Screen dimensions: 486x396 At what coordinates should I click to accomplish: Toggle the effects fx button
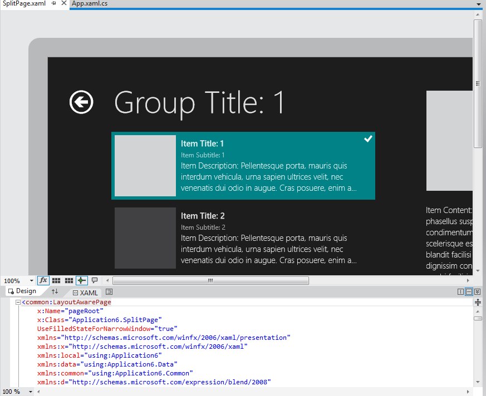point(43,280)
